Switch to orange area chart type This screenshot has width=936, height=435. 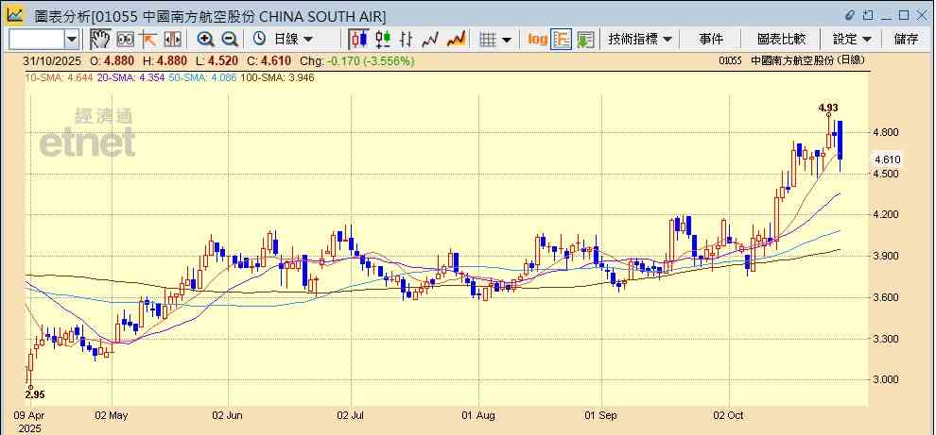(x=456, y=39)
